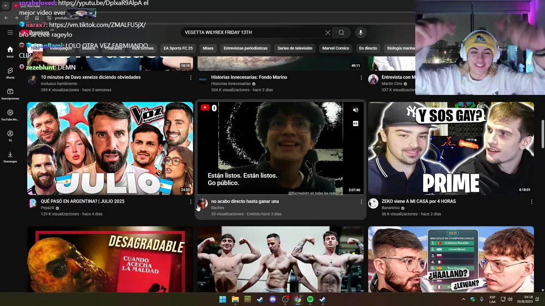Open the Historias Innecesarias channel avatar

click(203, 79)
